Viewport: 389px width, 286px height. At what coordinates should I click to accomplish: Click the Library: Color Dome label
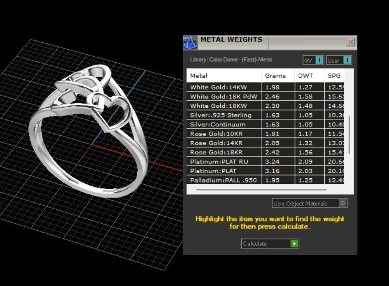click(231, 60)
